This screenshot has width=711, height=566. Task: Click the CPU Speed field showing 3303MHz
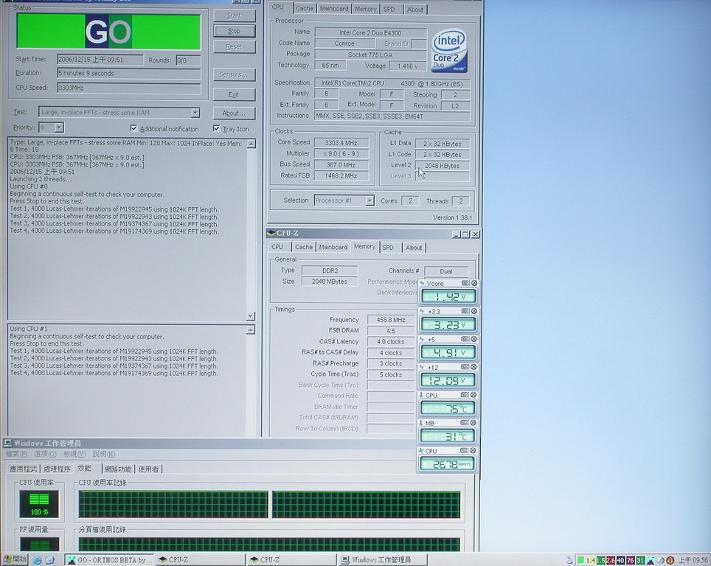129,88
